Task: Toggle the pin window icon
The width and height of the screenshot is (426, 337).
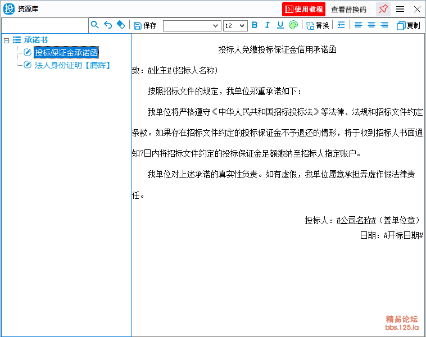Action: click(383, 9)
